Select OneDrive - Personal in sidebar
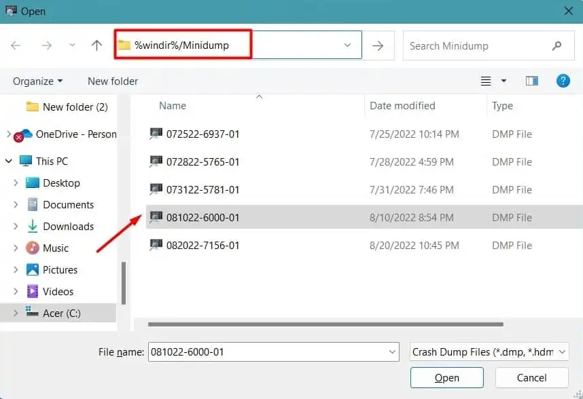 76,134
